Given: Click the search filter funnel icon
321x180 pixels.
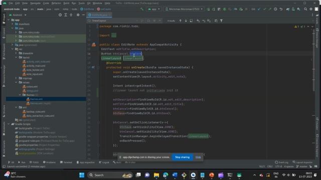Looking at the screenshot, I should point(221,20).
